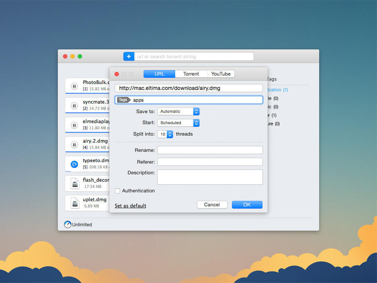Viewport: 377px width, 283px height.
Task: Switch to the YouTube tab
Action: (221, 74)
